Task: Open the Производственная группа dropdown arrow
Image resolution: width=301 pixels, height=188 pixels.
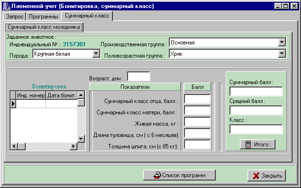Action: click(x=282, y=42)
